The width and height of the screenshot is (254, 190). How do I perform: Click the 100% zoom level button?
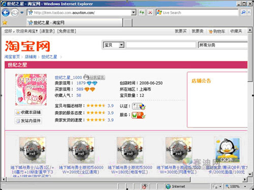tap(233, 186)
